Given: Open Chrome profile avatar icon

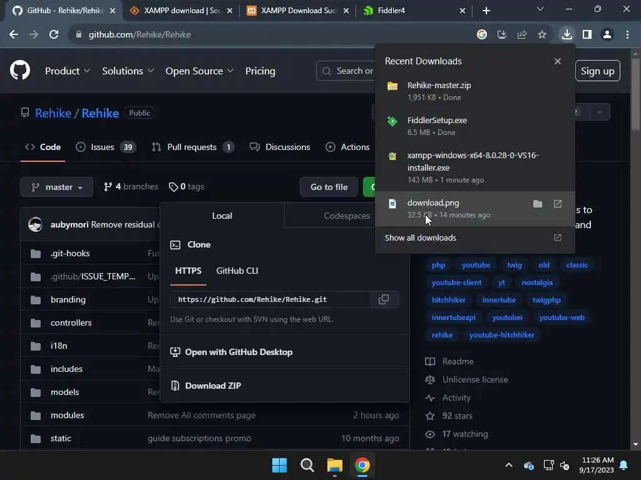Looking at the screenshot, I should click(x=607, y=35).
